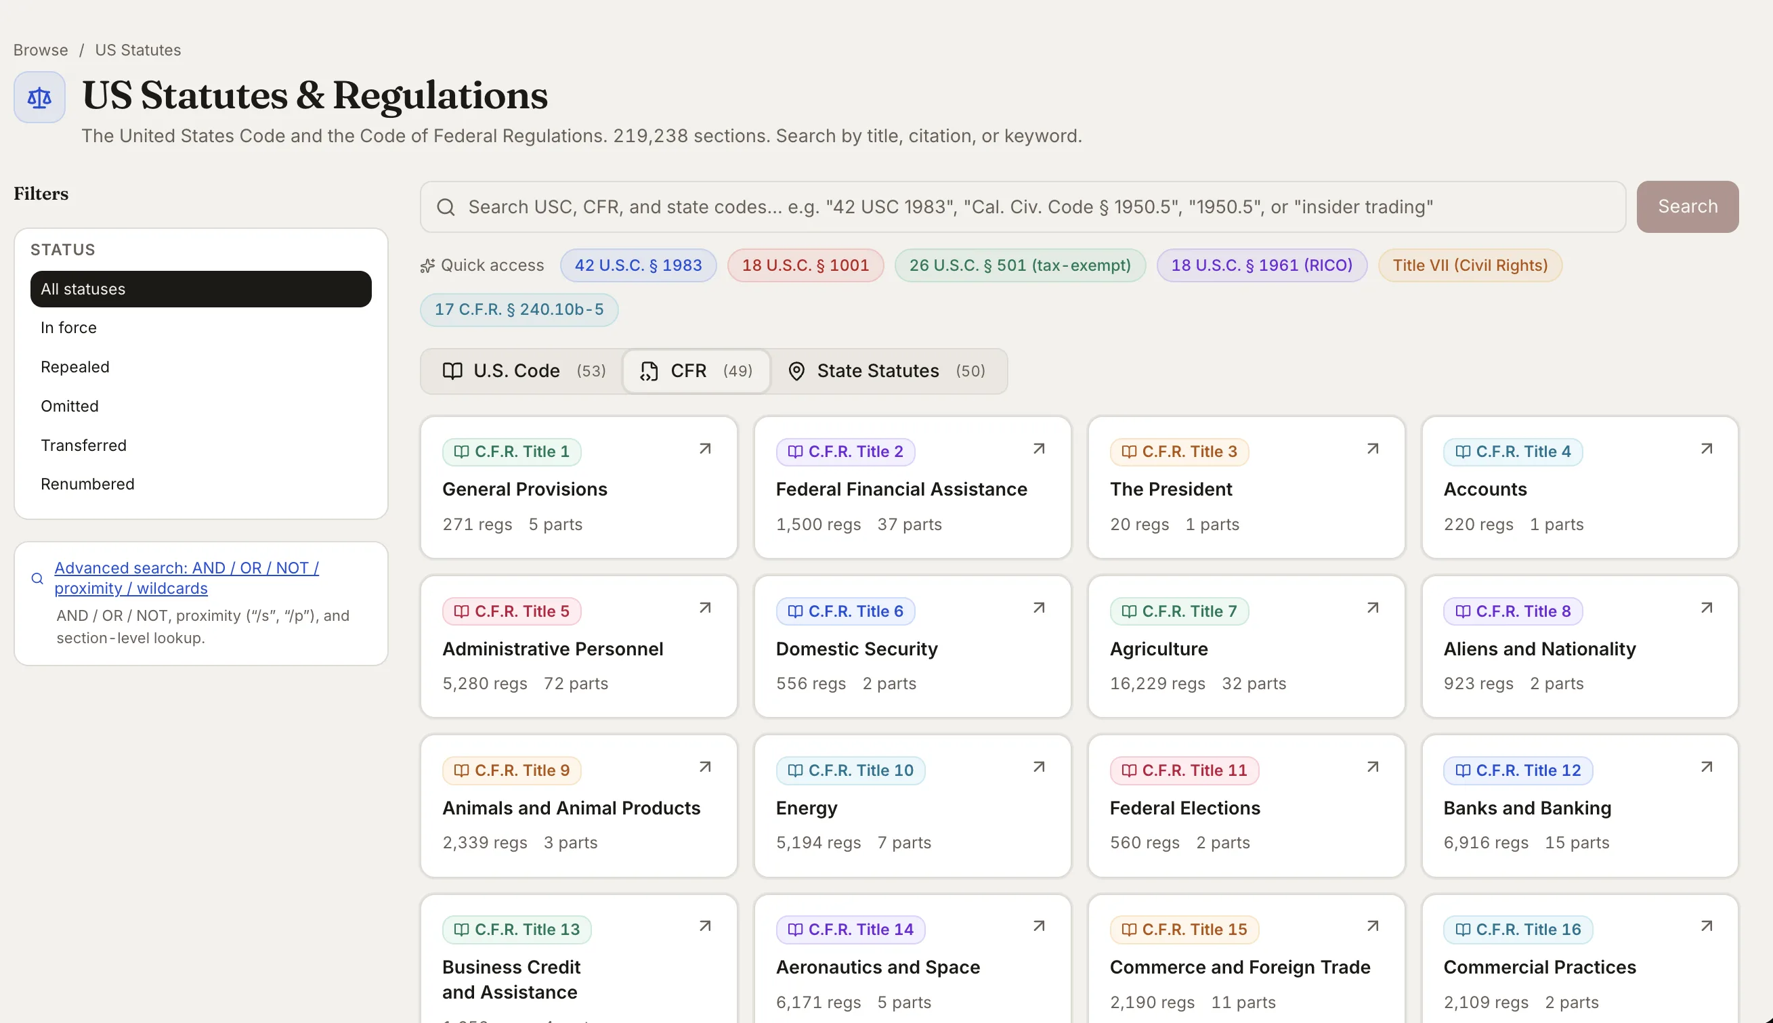Image resolution: width=1773 pixels, height=1023 pixels.
Task: Switch to the CFR tab
Action: tap(696, 371)
